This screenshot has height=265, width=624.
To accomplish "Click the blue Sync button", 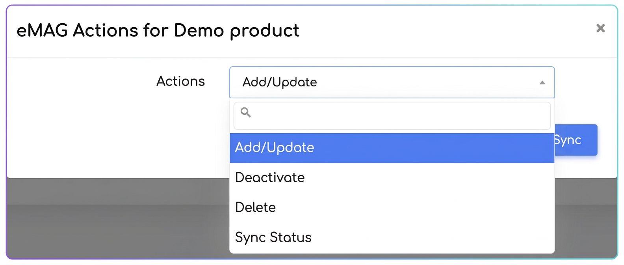I will (x=576, y=140).
